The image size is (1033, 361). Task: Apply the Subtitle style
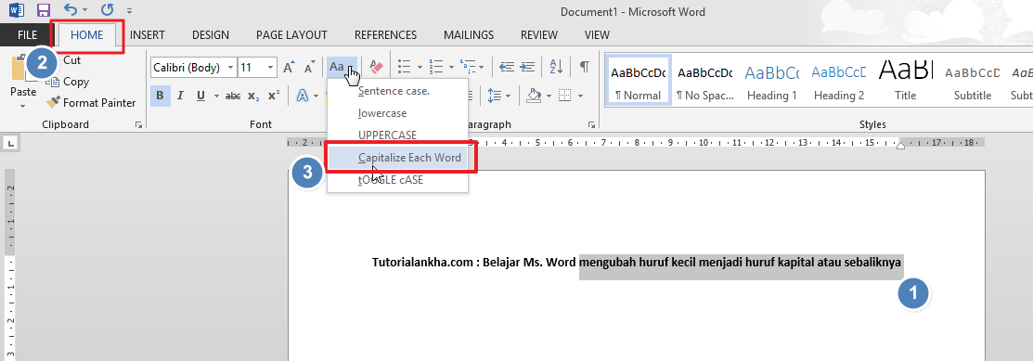pyautogui.click(x=973, y=81)
